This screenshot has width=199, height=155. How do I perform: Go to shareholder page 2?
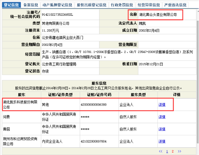(173, 151)
